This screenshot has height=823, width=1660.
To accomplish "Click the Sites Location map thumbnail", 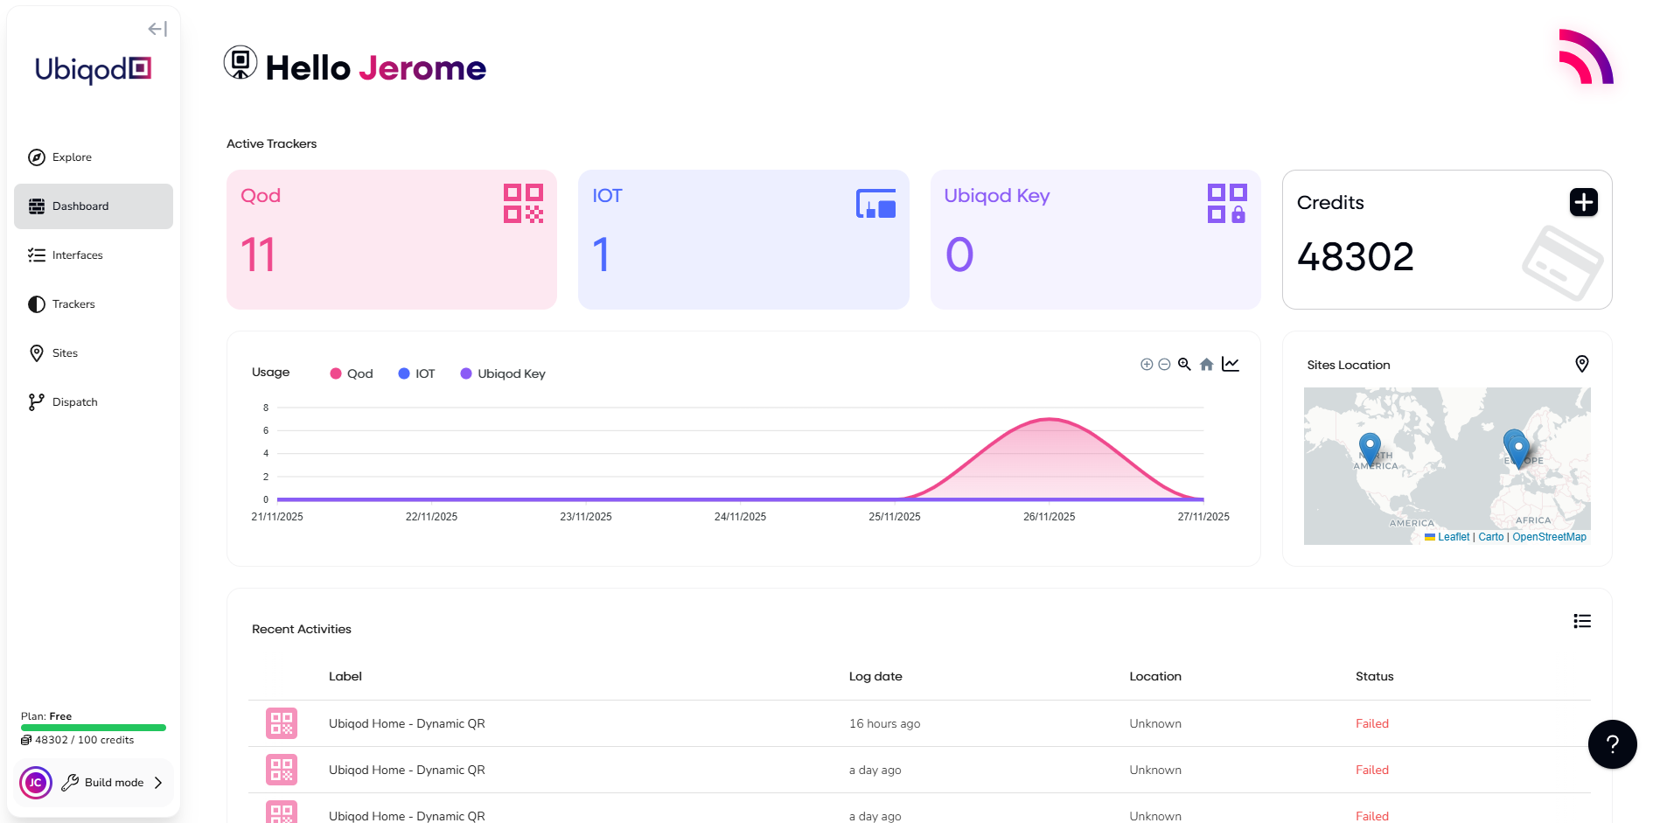I will click(x=1447, y=466).
